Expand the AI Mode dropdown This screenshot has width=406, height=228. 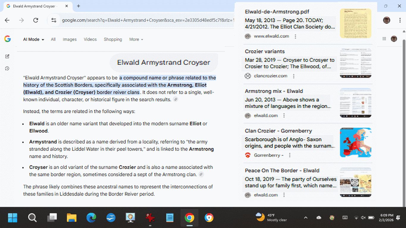34,40
